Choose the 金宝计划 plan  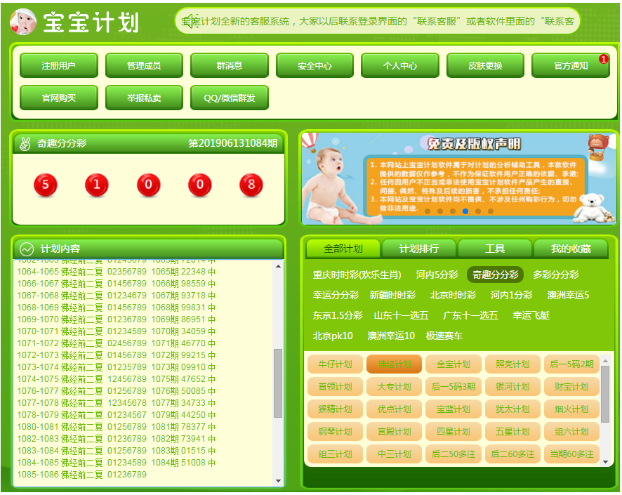tap(454, 364)
